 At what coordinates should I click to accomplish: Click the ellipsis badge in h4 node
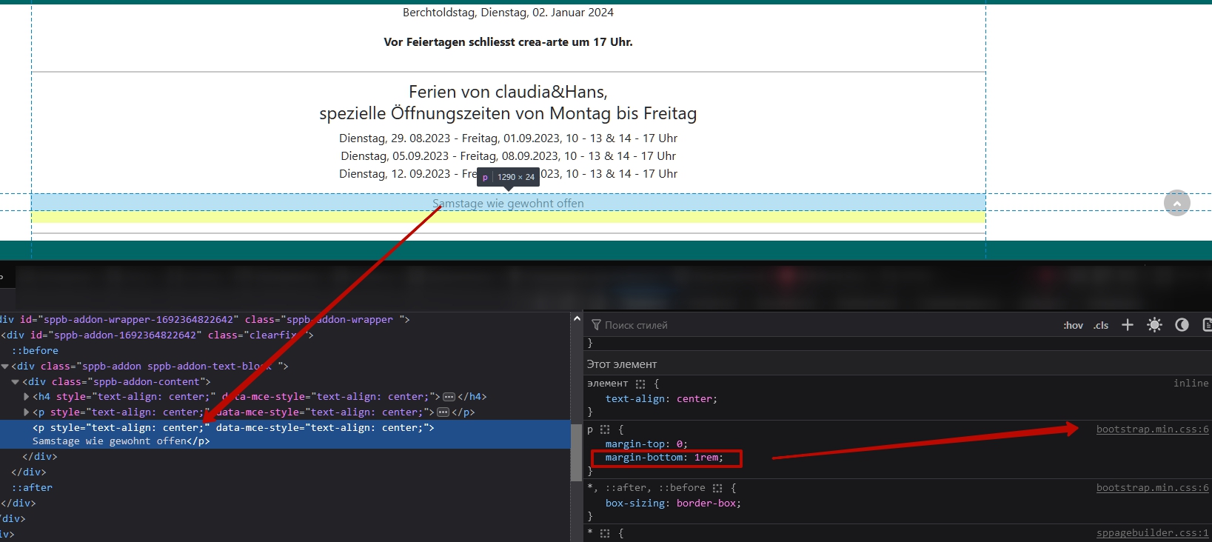[x=449, y=397]
